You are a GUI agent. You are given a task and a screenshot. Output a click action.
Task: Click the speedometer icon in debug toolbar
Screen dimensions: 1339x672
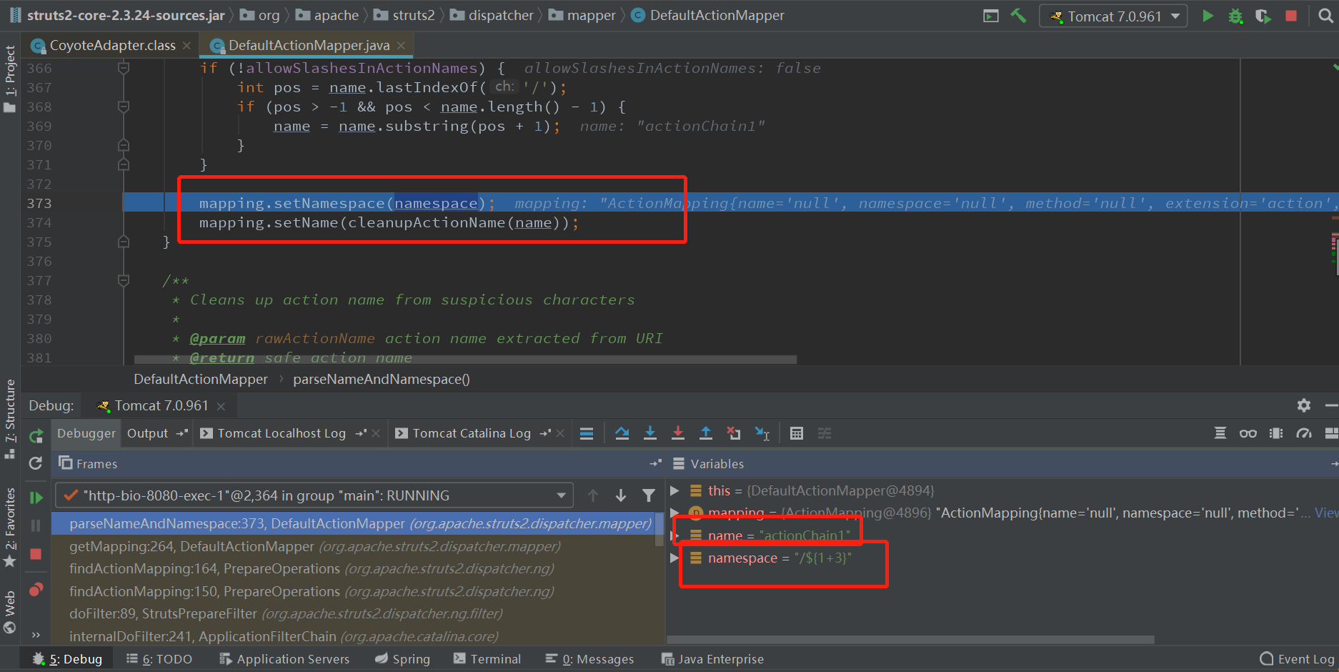coord(1304,433)
